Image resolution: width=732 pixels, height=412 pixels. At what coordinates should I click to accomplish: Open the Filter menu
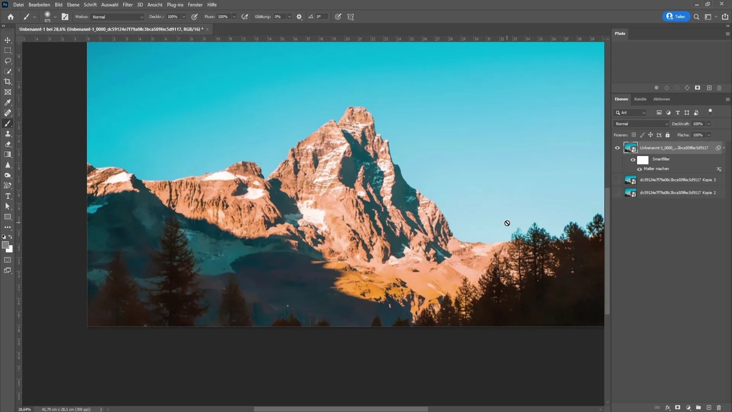(x=128, y=5)
